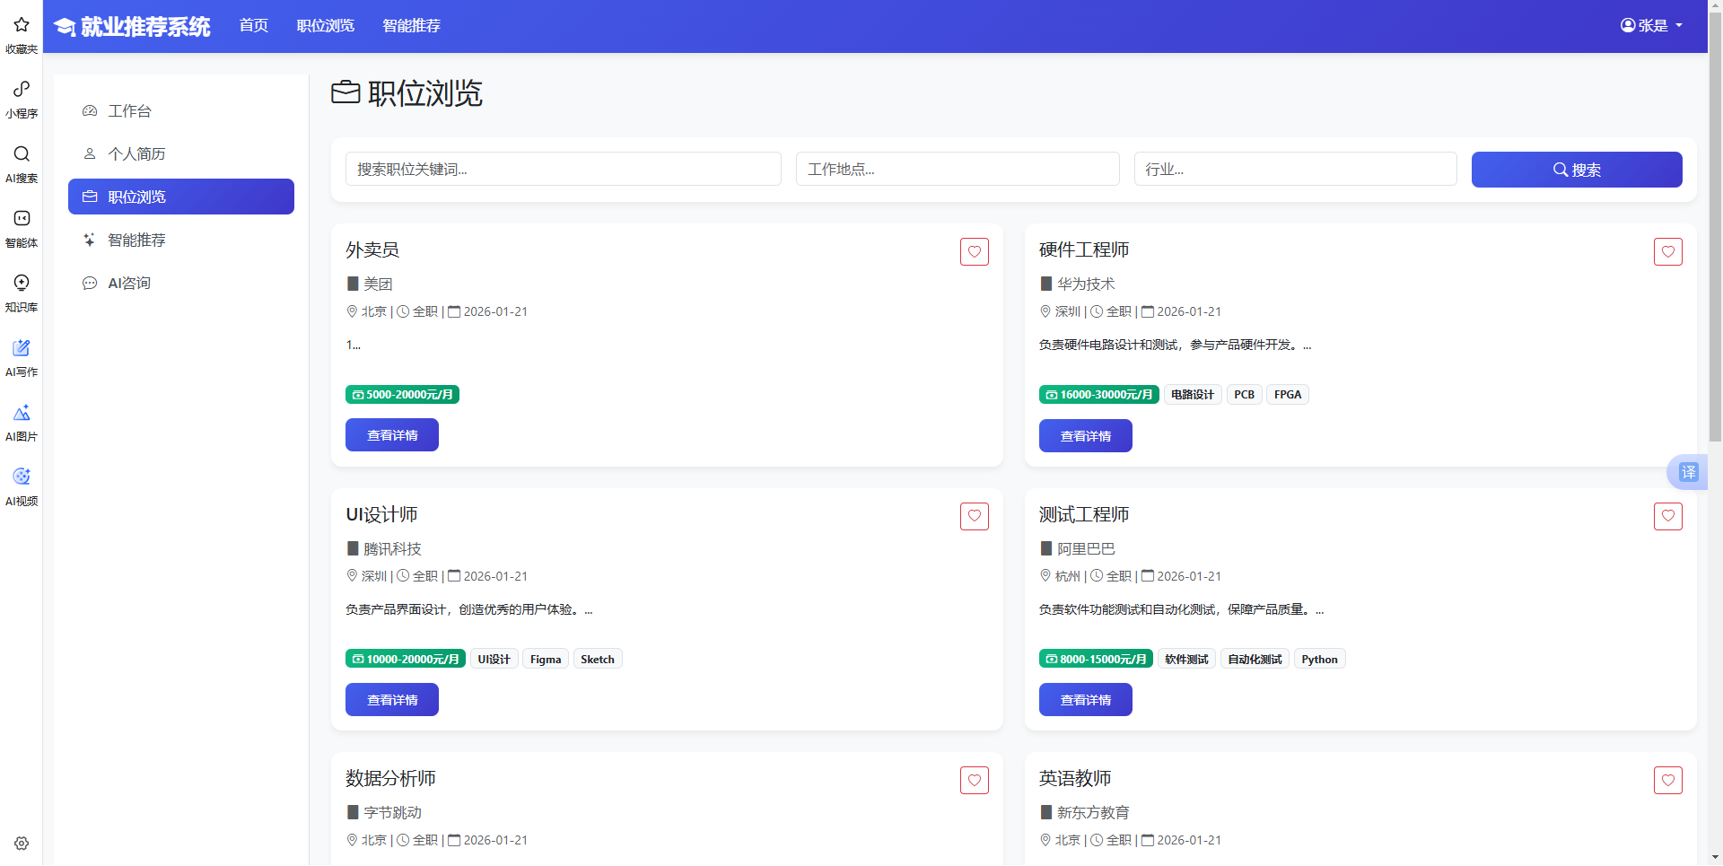
Task: Select 工作台 in the sidebar
Action: point(181,111)
